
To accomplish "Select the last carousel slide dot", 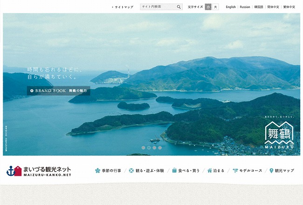I will click(x=160, y=148).
